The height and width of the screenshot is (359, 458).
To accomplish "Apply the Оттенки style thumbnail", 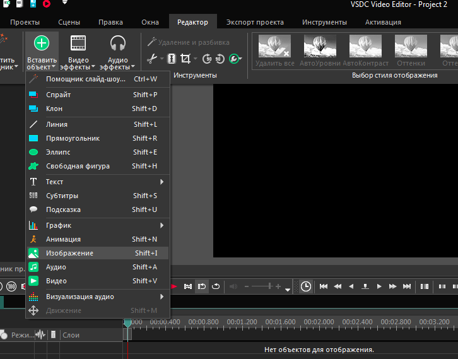I will pyautogui.click(x=411, y=50).
